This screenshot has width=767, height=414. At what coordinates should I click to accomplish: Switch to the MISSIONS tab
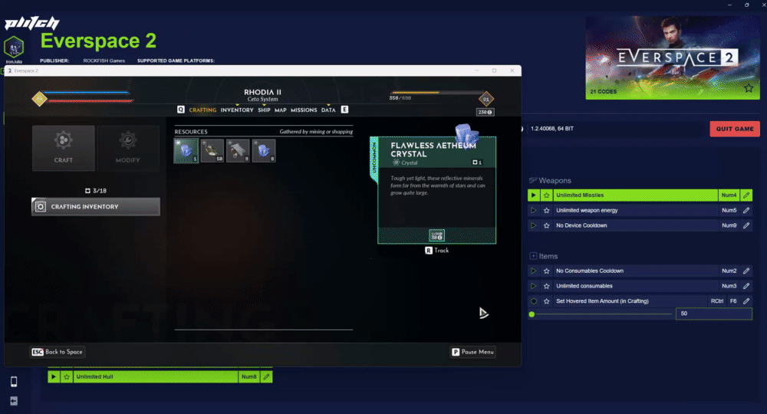click(x=304, y=110)
